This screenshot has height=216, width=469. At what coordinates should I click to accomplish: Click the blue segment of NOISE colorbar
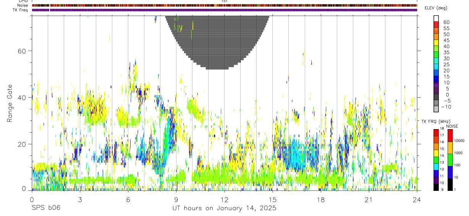pos(450,172)
